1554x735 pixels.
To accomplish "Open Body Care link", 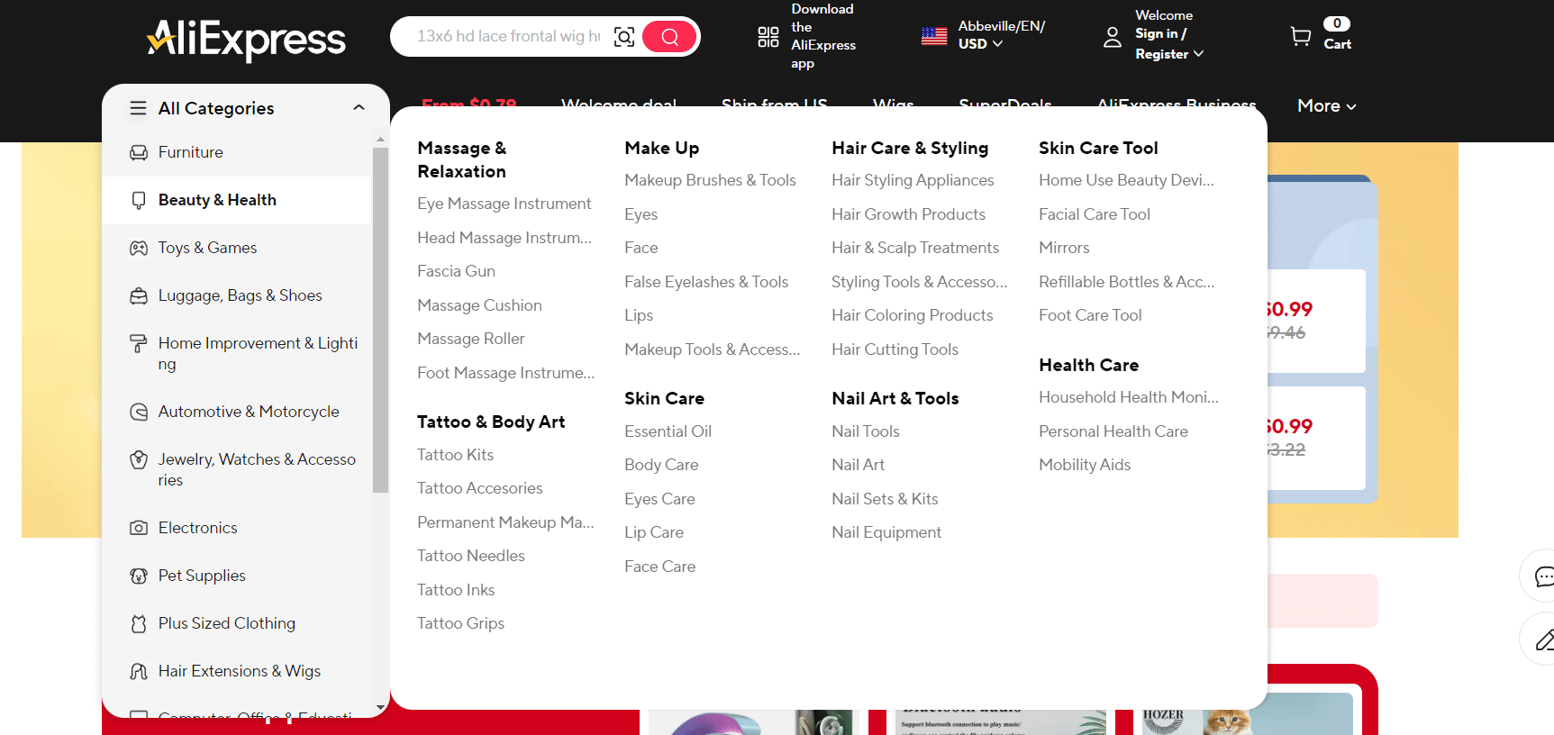I will (661, 465).
